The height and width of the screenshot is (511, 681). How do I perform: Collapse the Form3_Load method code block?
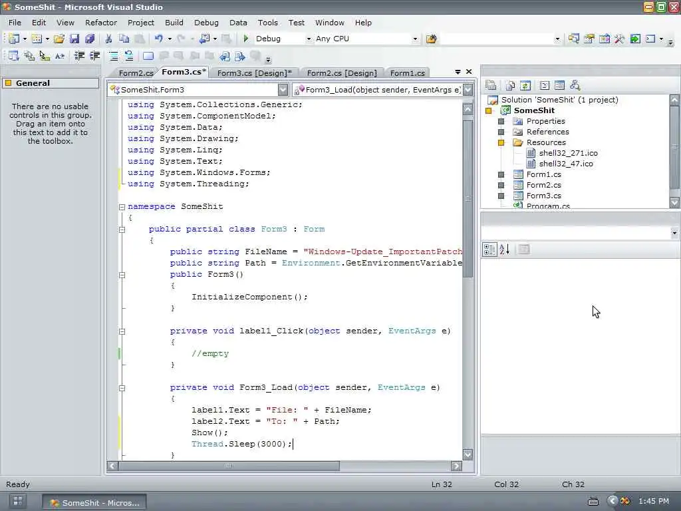click(x=122, y=388)
